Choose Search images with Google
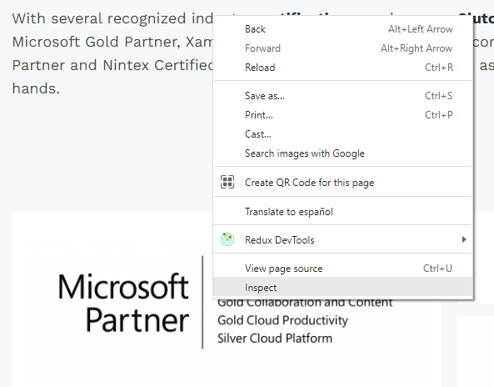This screenshot has height=387, width=494. pyautogui.click(x=342, y=153)
